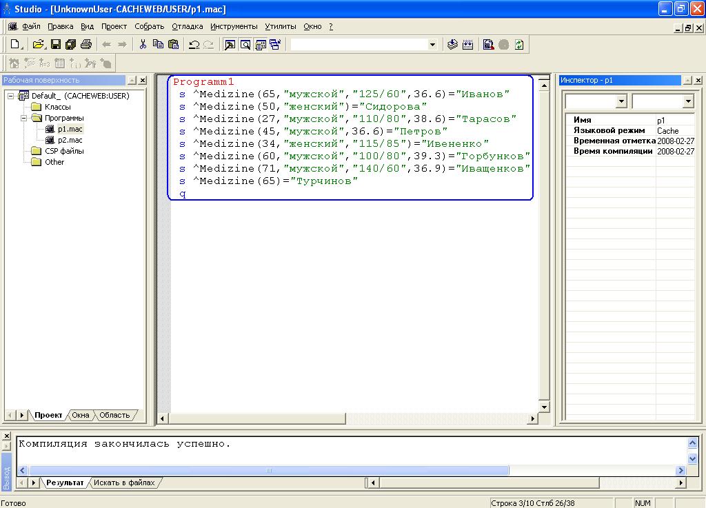706x508 pixels.
Task: Open the Файл menu
Action: [31, 27]
